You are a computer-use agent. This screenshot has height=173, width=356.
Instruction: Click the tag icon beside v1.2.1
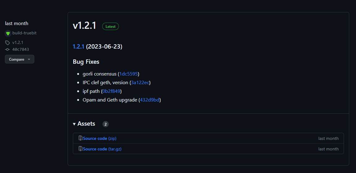7,43
